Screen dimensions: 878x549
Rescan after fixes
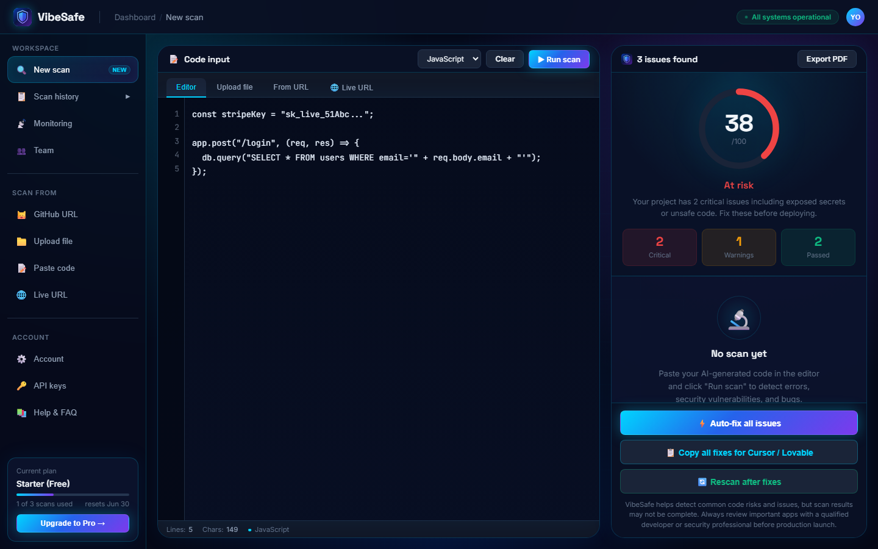(739, 481)
